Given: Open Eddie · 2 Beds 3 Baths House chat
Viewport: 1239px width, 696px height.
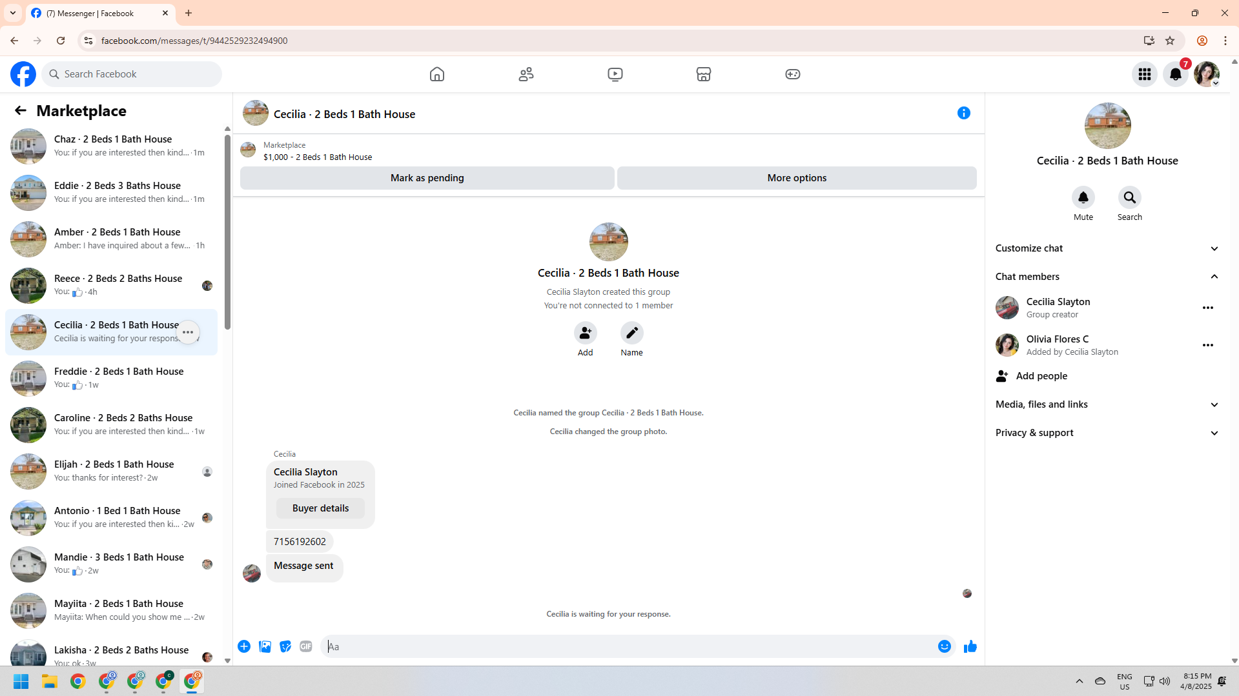Looking at the screenshot, I should (111, 193).
